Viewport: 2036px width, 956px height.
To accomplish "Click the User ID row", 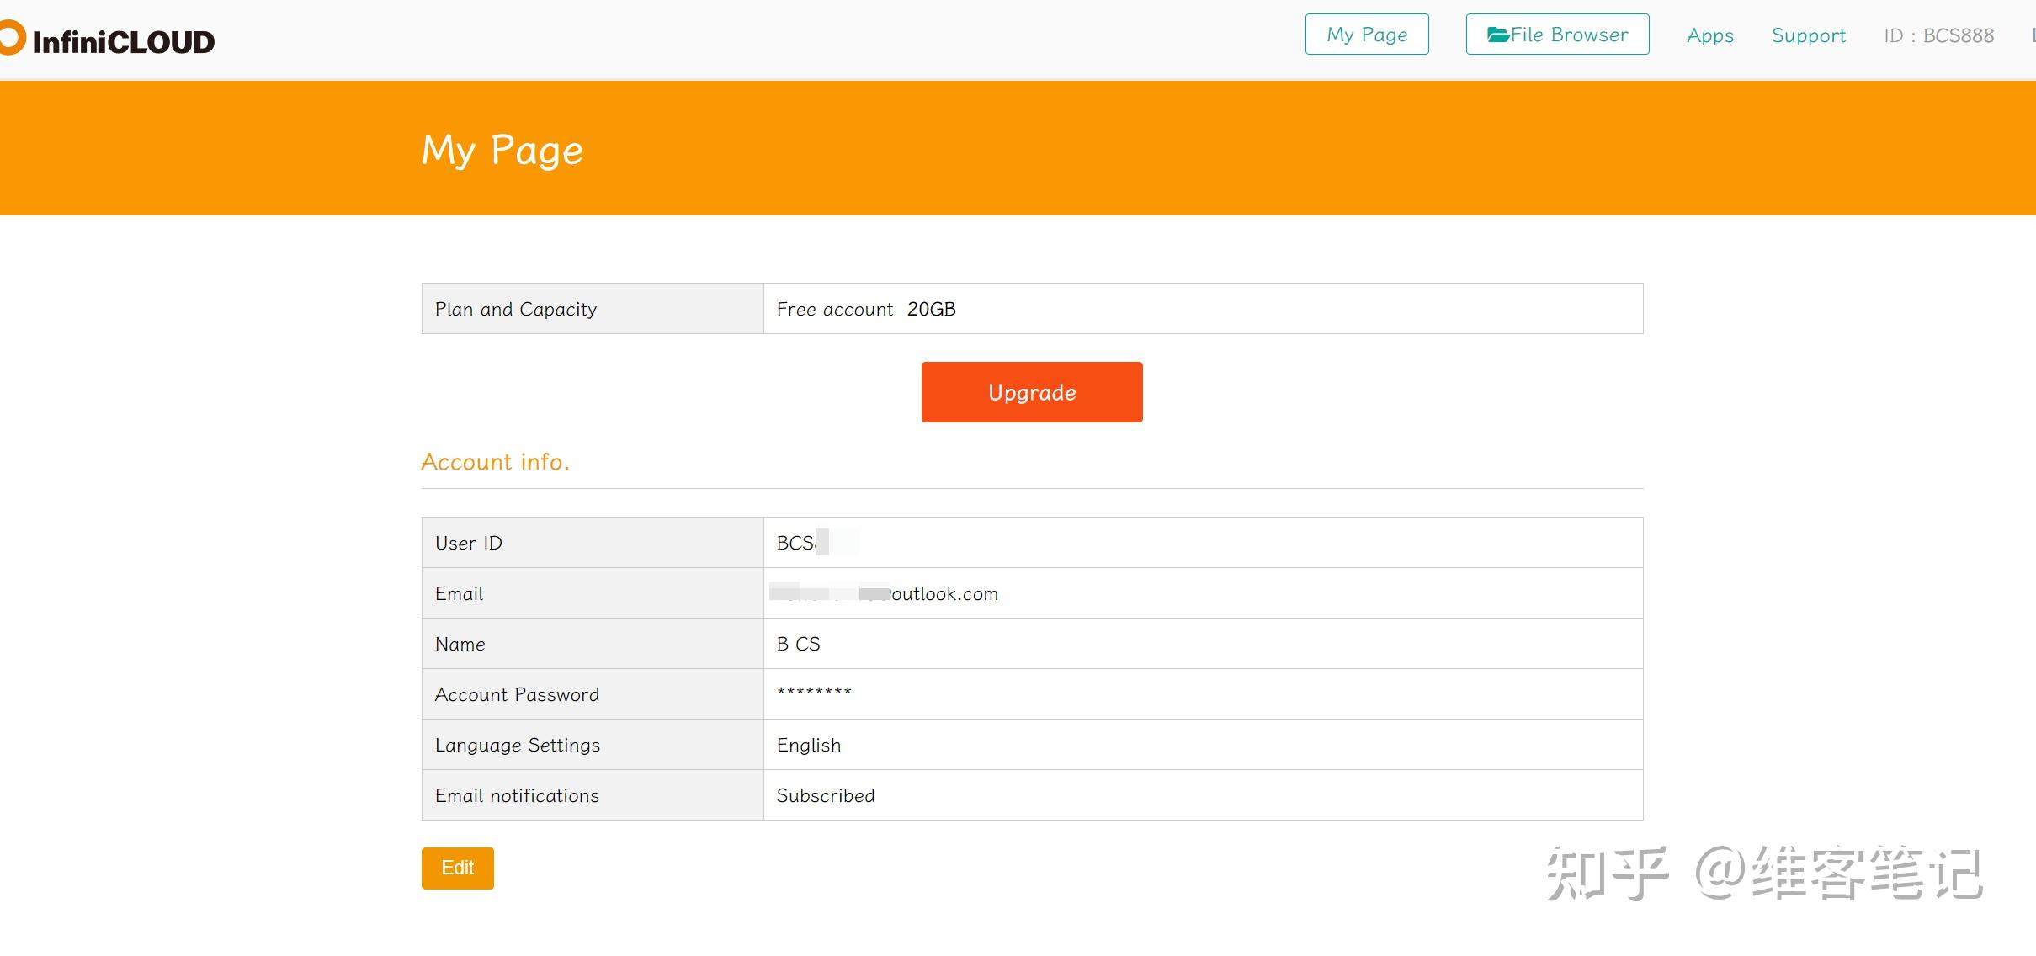I will pos(468,542).
